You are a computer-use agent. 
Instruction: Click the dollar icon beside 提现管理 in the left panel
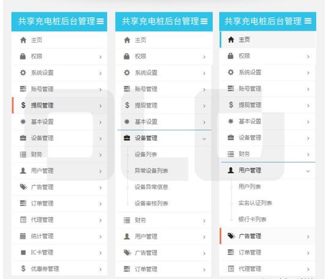(23, 105)
